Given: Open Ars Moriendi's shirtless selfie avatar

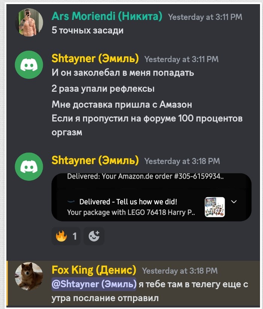Looking at the screenshot, I should click(x=29, y=22).
